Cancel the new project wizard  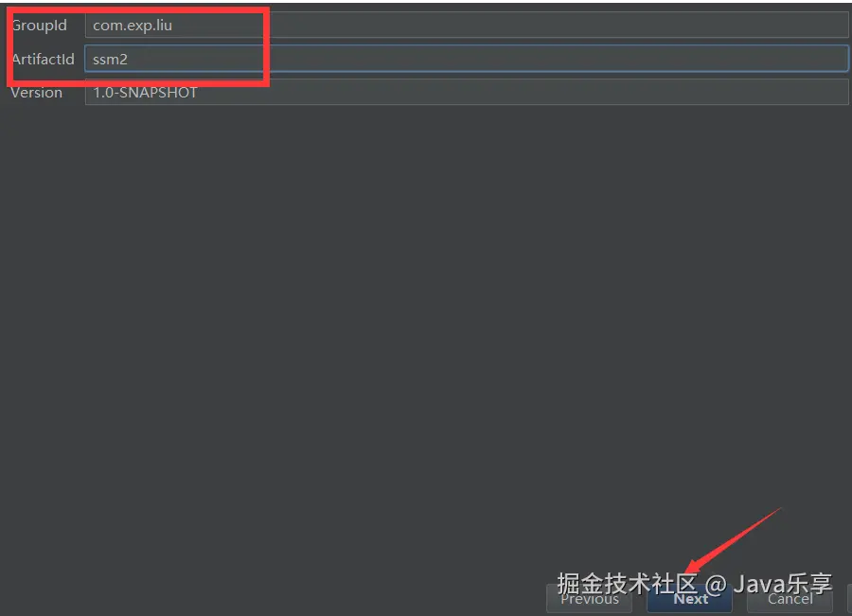pyautogui.click(x=790, y=599)
